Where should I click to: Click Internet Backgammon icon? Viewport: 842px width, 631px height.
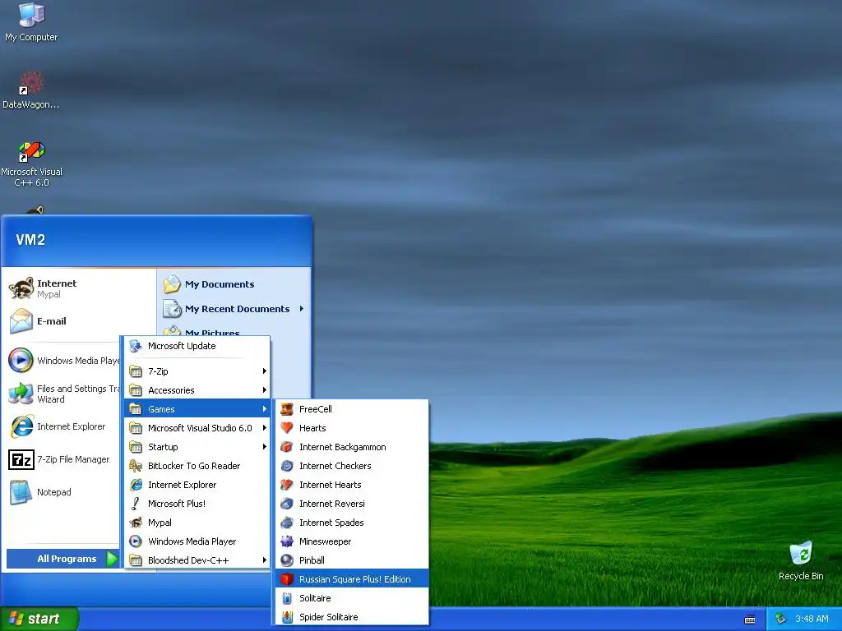pos(287,446)
